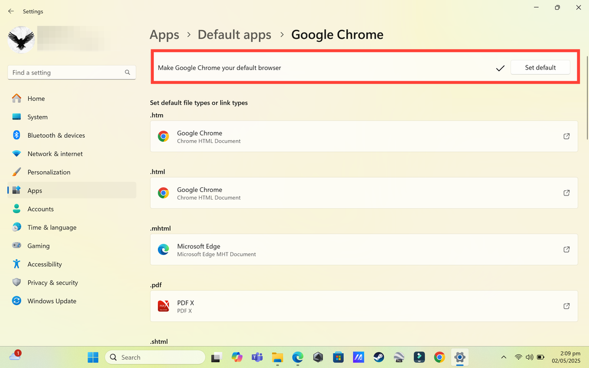Click the open-external icon on the .html row
This screenshot has height=368, width=589.
pyautogui.click(x=567, y=193)
